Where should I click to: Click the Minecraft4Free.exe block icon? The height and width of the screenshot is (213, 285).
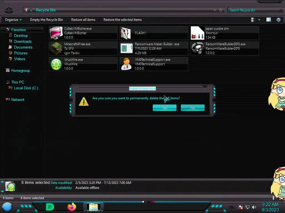click(56, 48)
